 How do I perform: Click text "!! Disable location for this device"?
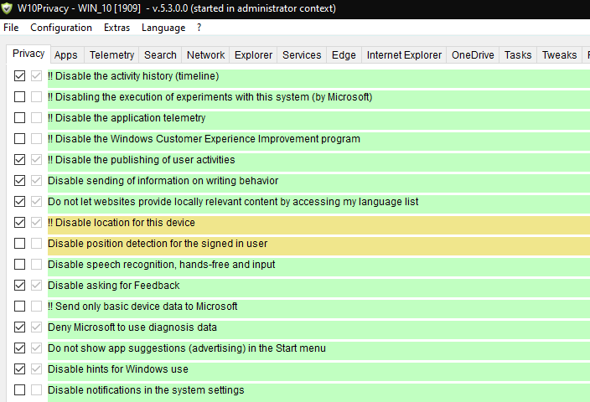(x=122, y=223)
